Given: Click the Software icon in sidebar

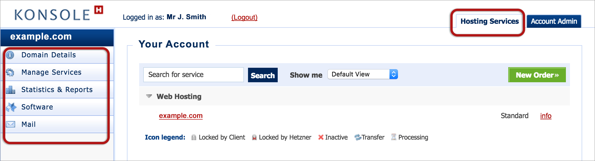Looking at the screenshot, I should click(x=11, y=107).
